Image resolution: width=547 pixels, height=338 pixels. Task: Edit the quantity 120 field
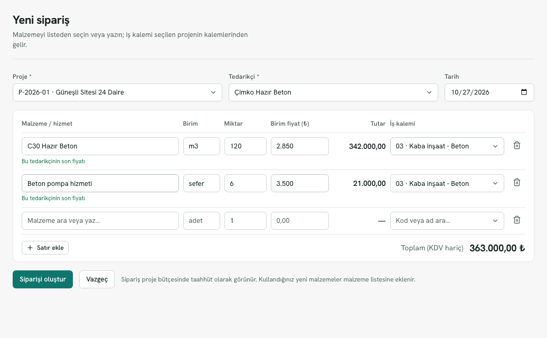pos(245,146)
